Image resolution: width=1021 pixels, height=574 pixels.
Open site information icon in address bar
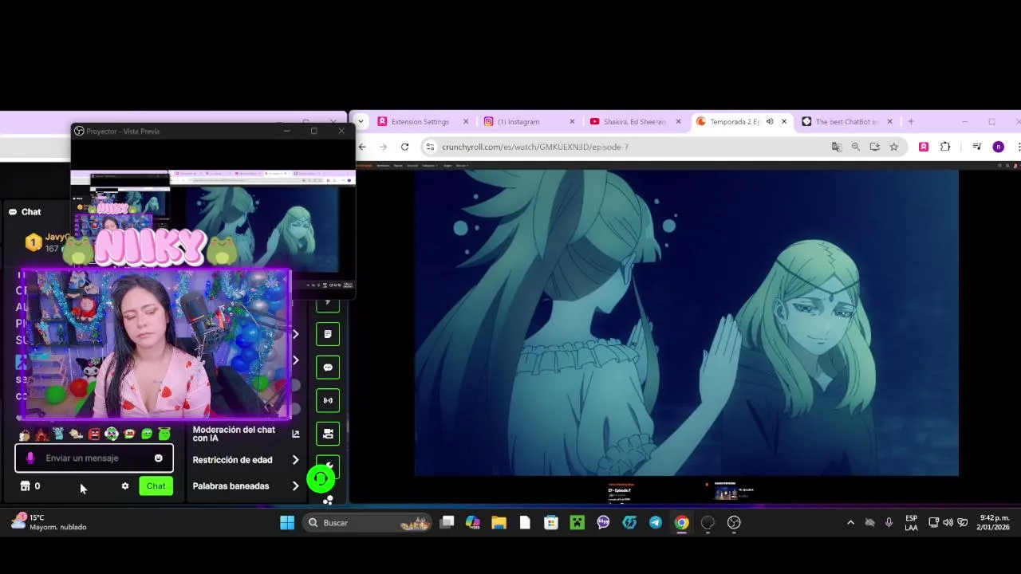[431, 147]
